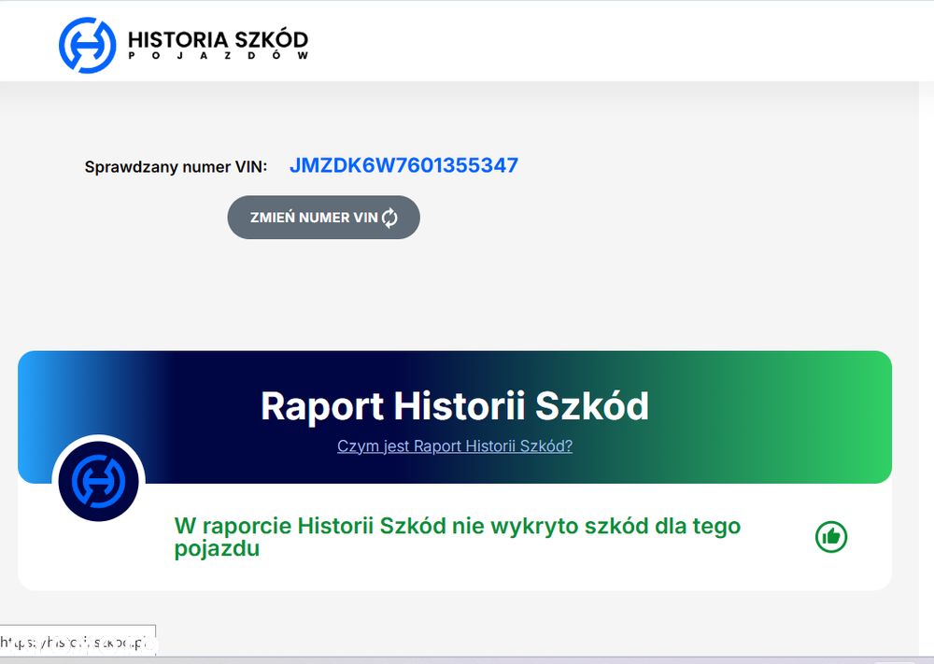Click the HISTORIA SZKÓD POJAZDÓW header text
The width and height of the screenshot is (934, 664).
(x=218, y=45)
